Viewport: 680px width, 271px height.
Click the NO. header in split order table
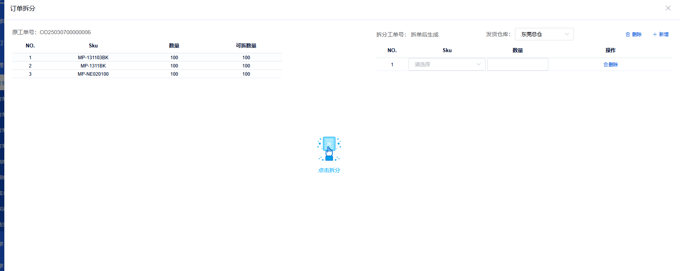click(392, 50)
